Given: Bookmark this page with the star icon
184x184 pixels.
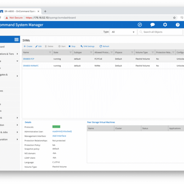Looking at the screenshot, I should tap(174, 18).
